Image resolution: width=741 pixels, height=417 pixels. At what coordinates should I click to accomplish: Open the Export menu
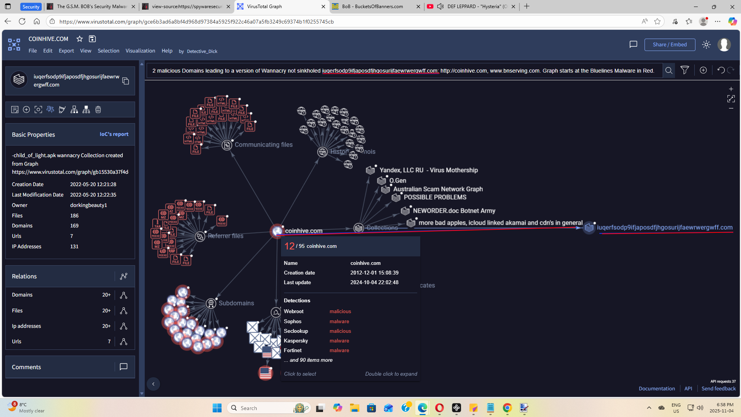(66, 51)
